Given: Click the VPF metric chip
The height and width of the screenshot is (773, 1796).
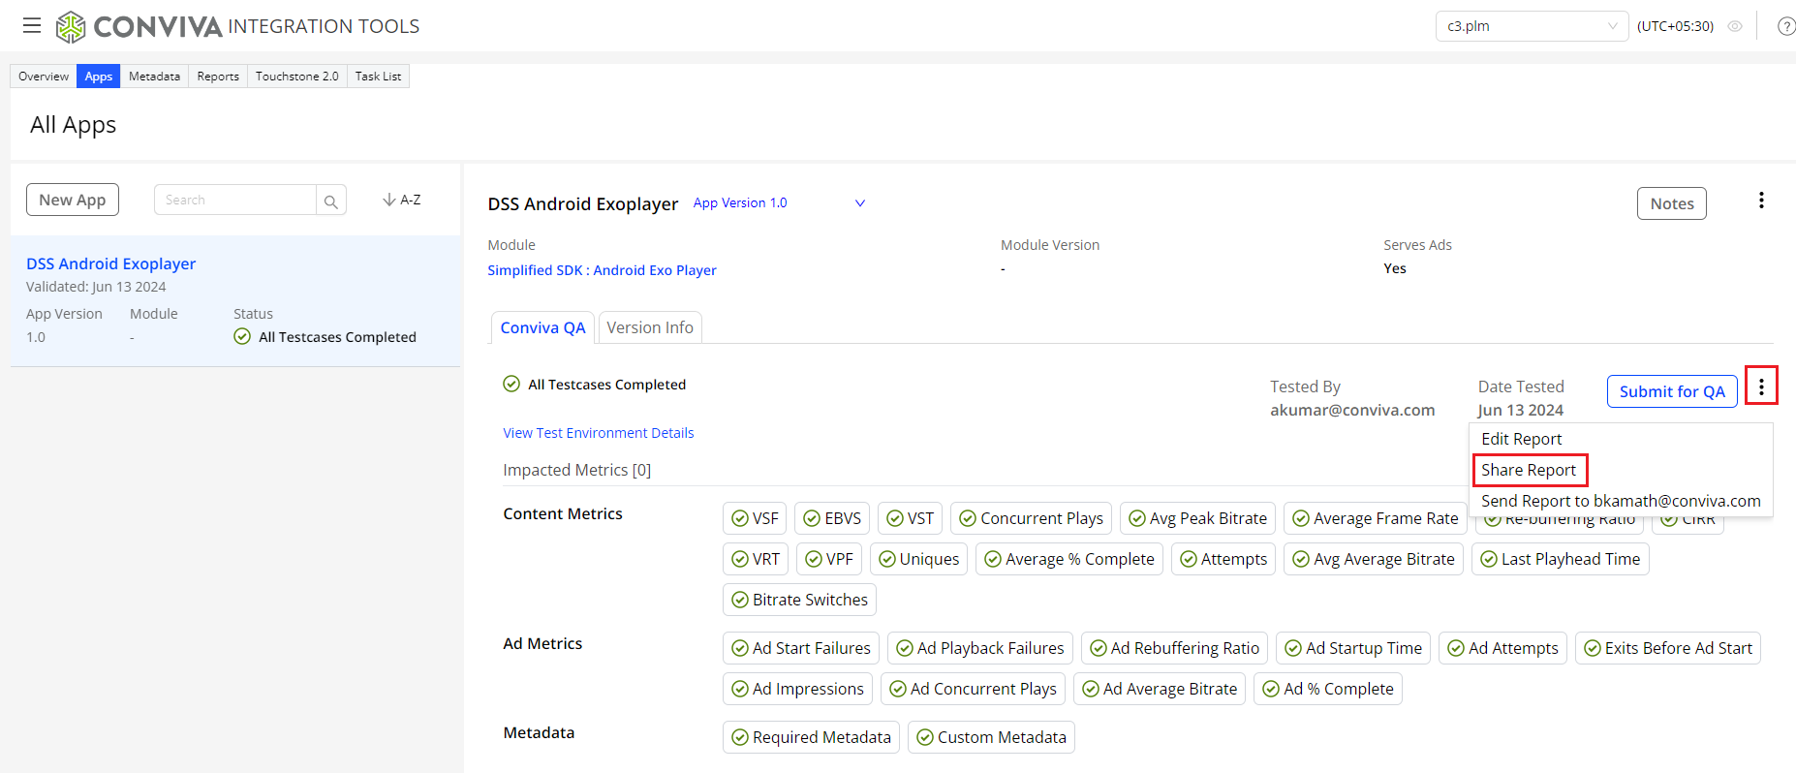Looking at the screenshot, I should pos(829,559).
